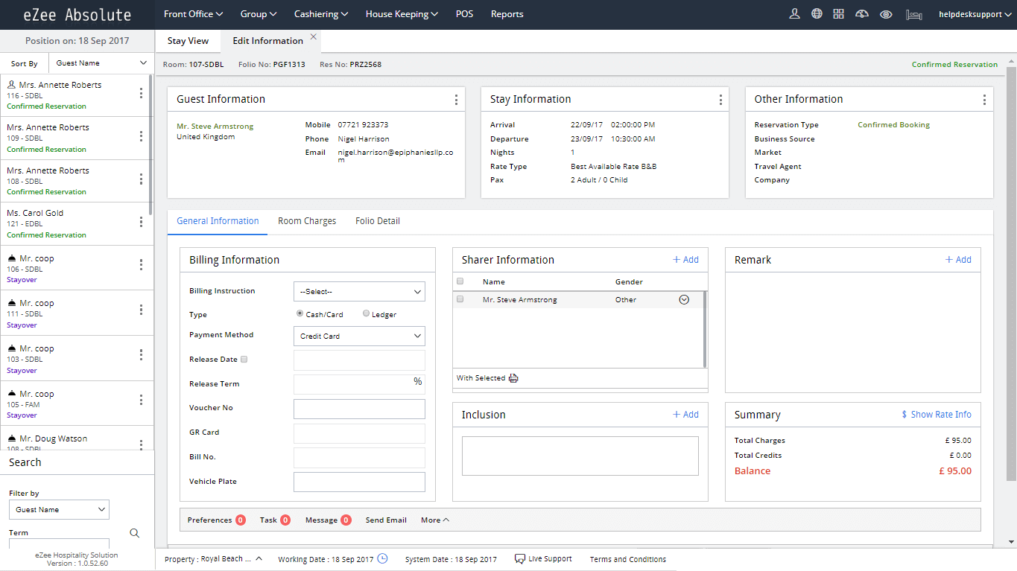Viewport: 1017px width, 571px height.
Task: Open Guest Information three-dot options menu
Action: (x=456, y=100)
